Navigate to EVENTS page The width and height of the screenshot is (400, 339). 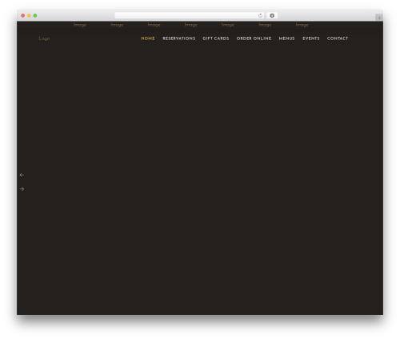click(x=311, y=38)
